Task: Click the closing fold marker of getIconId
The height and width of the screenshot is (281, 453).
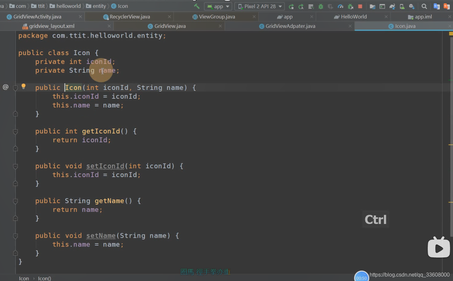Action: [15, 149]
